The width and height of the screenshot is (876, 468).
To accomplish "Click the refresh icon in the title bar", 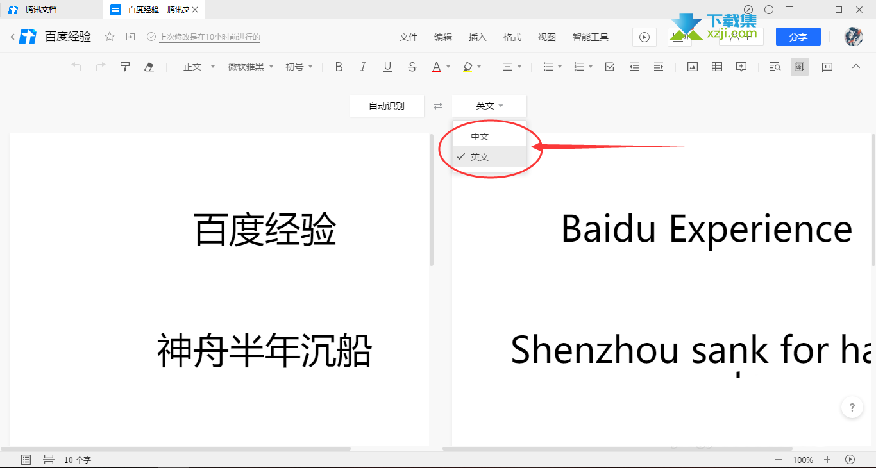I will (x=769, y=10).
